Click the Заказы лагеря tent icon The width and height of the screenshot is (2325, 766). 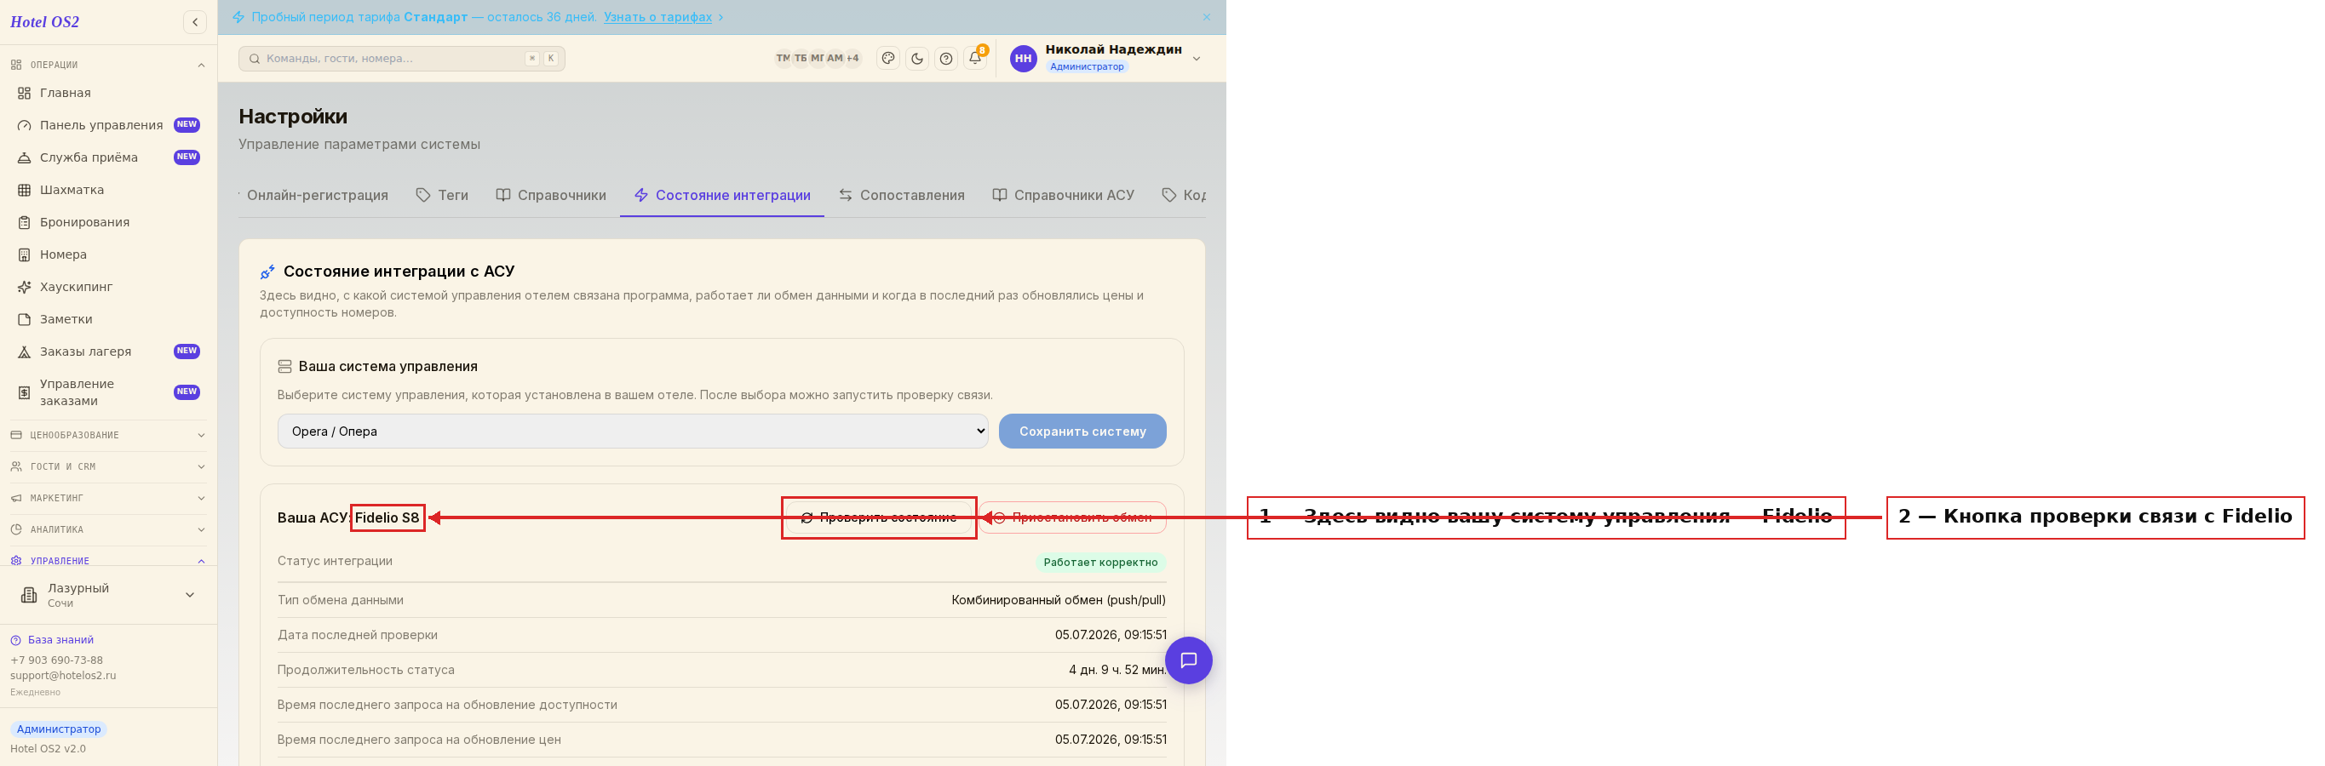pyautogui.click(x=25, y=352)
